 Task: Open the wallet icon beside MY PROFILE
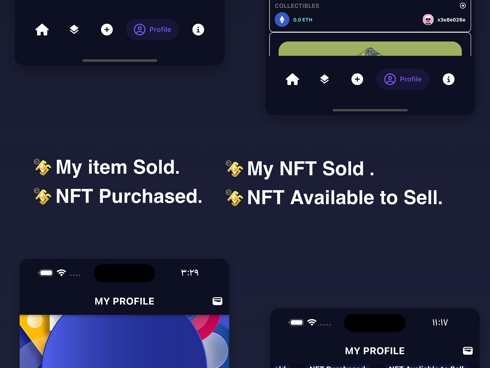(218, 301)
